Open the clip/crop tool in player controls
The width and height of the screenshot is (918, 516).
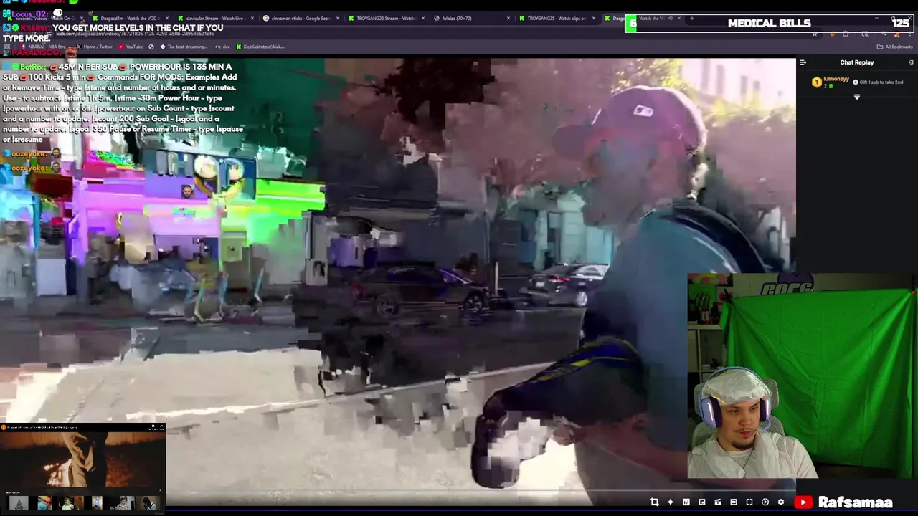pyautogui.click(x=654, y=502)
